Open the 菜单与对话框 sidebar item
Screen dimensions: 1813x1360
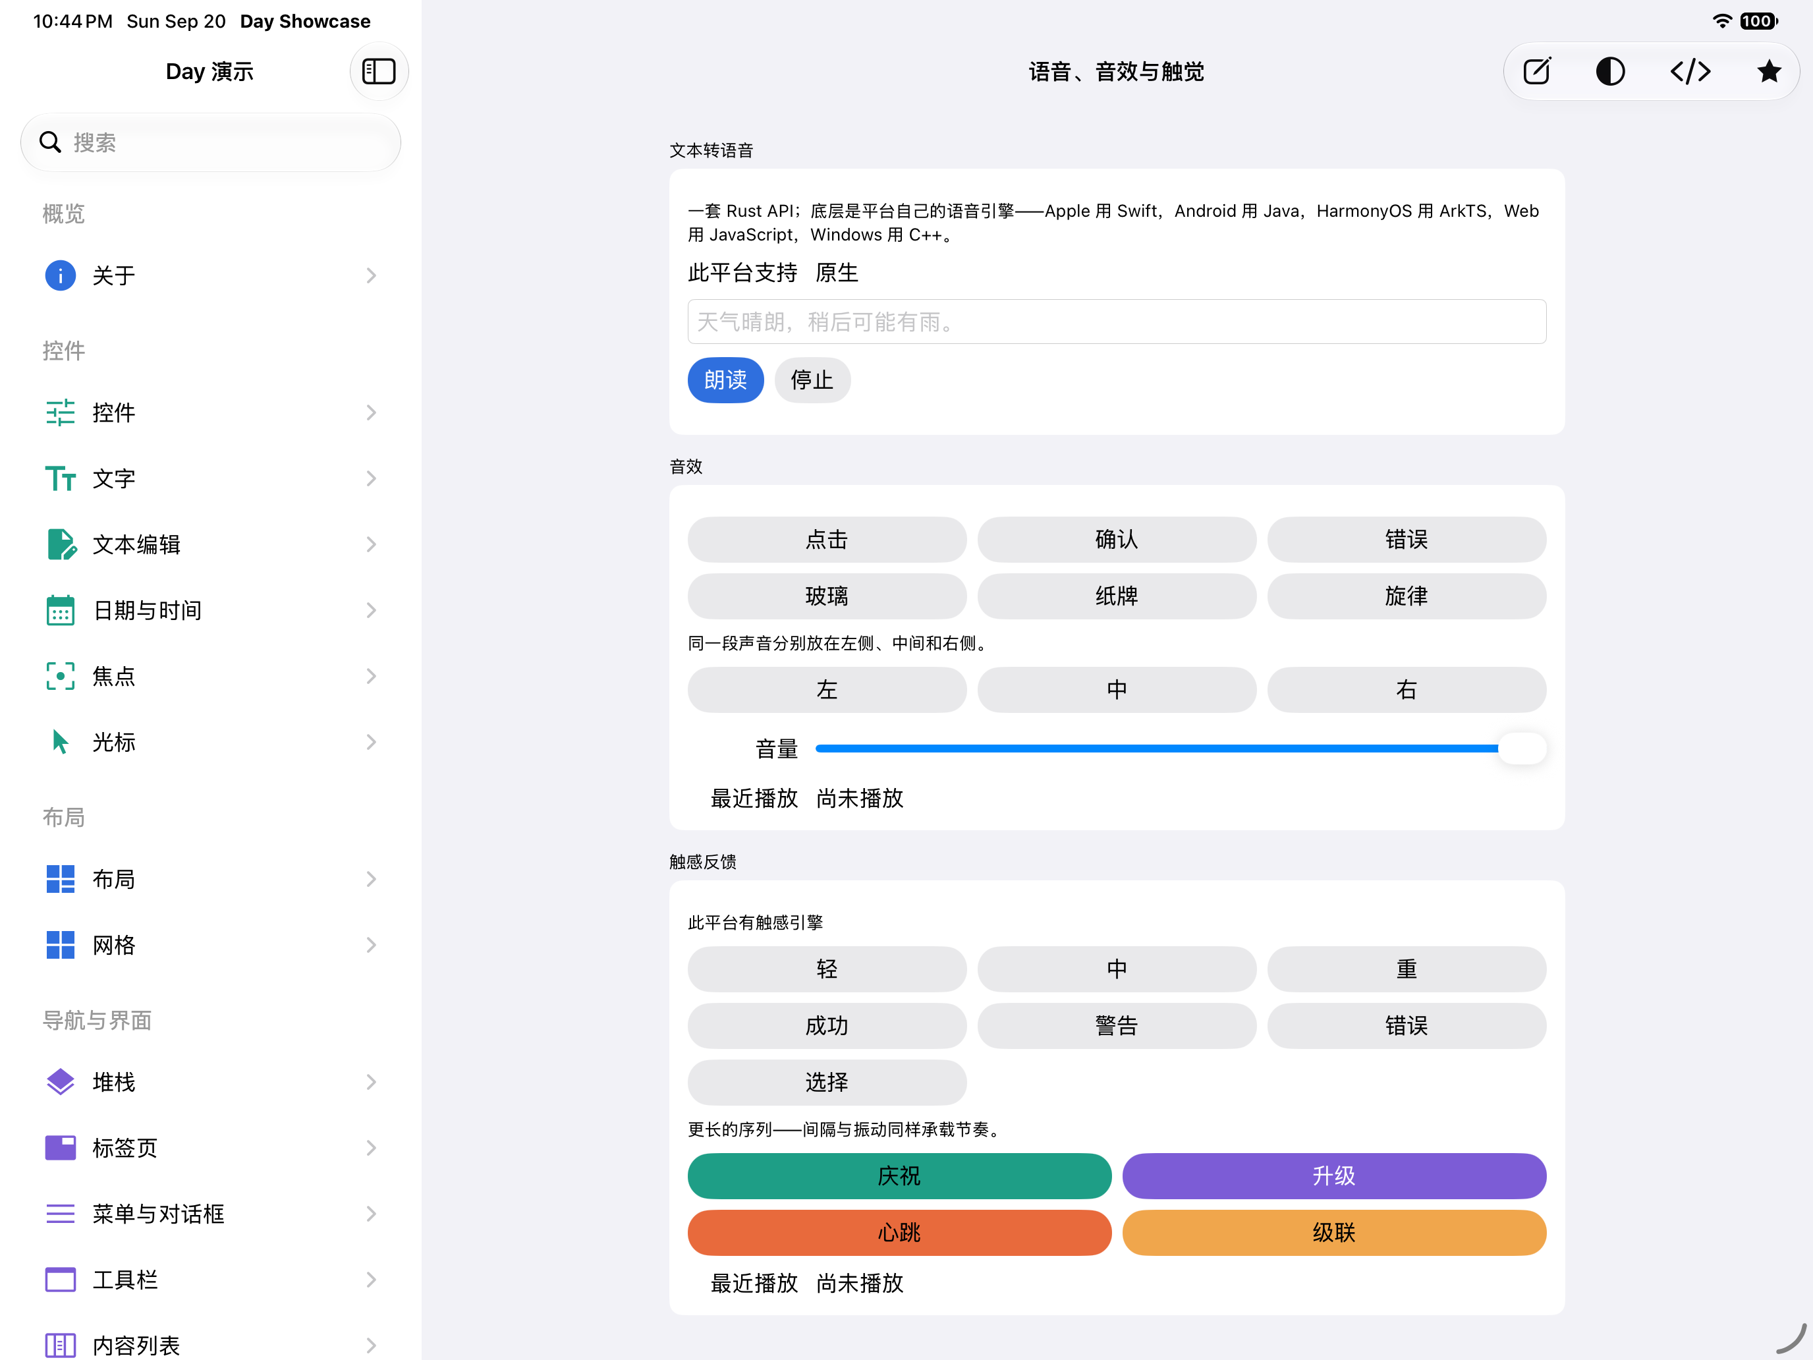[x=211, y=1213]
